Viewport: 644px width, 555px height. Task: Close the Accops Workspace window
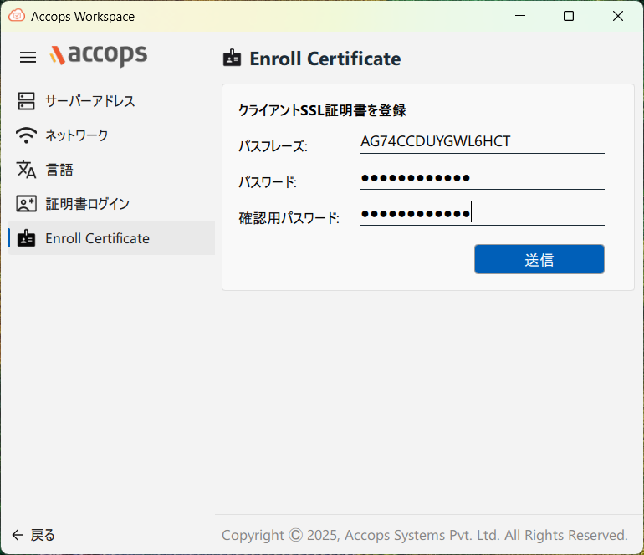pos(618,16)
